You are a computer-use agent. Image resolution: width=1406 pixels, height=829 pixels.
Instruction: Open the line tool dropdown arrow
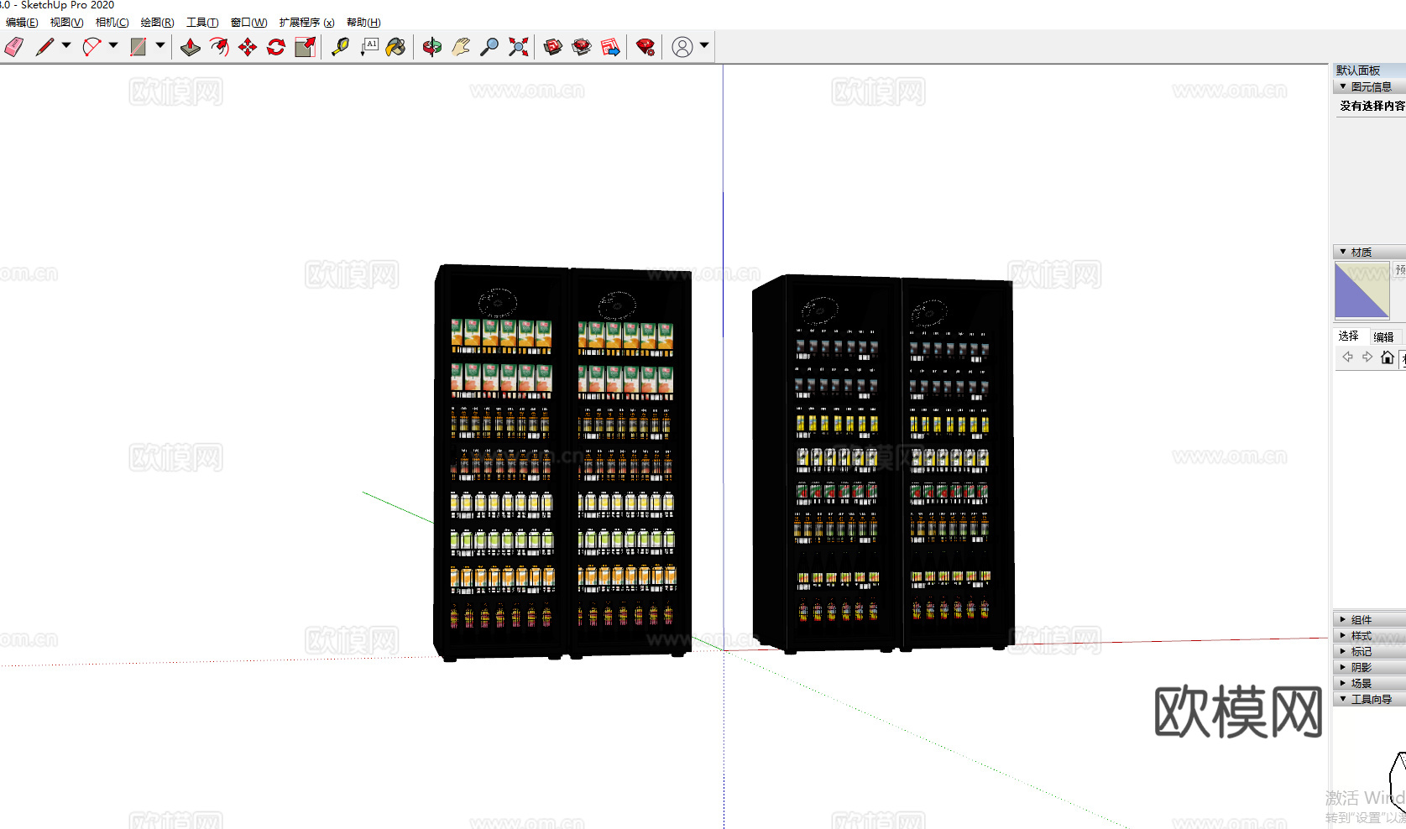click(x=66, y=46)
